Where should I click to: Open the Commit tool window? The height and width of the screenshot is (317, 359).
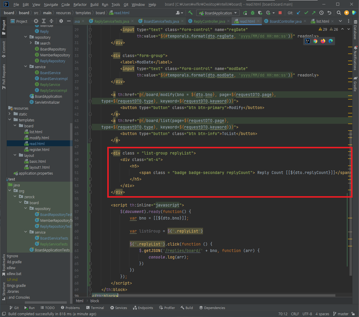pyautogui.click(x=4, y=49)
